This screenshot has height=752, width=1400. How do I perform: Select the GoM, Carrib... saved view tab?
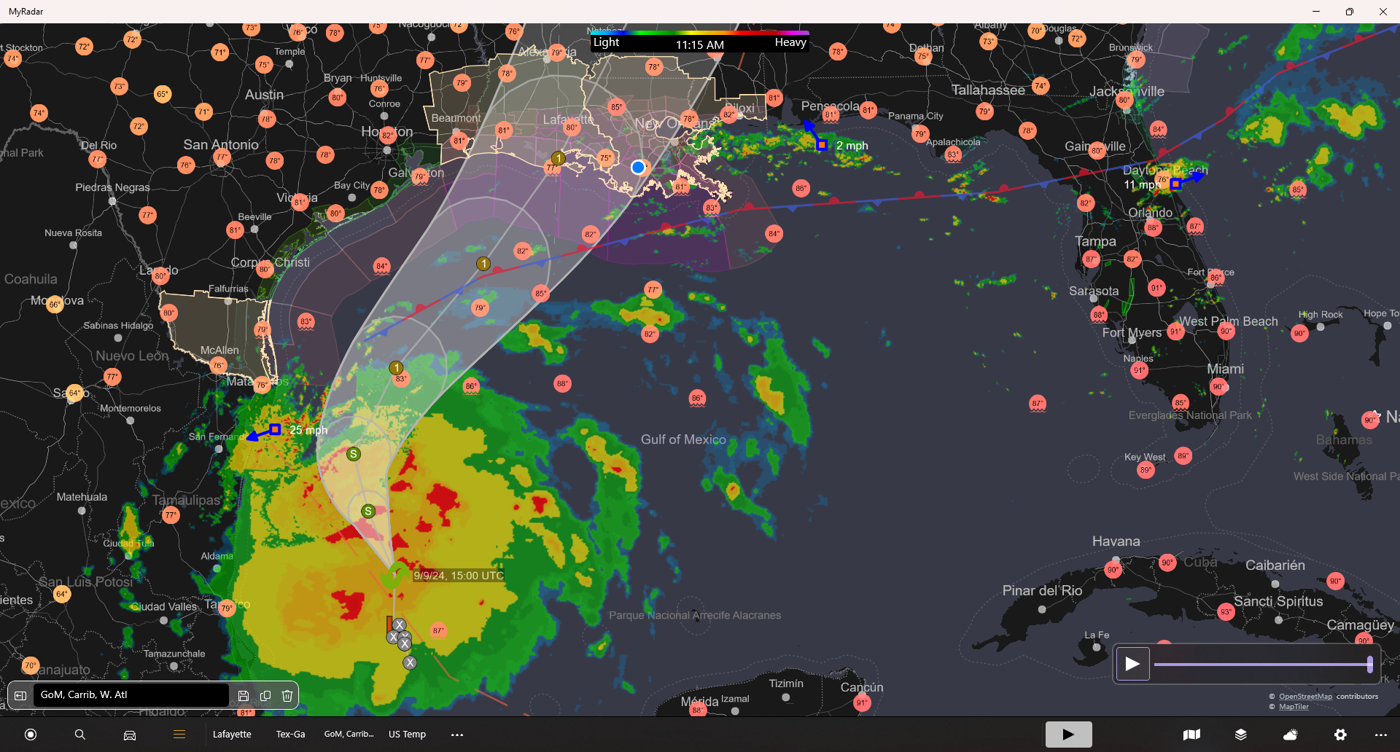point(349,735)
